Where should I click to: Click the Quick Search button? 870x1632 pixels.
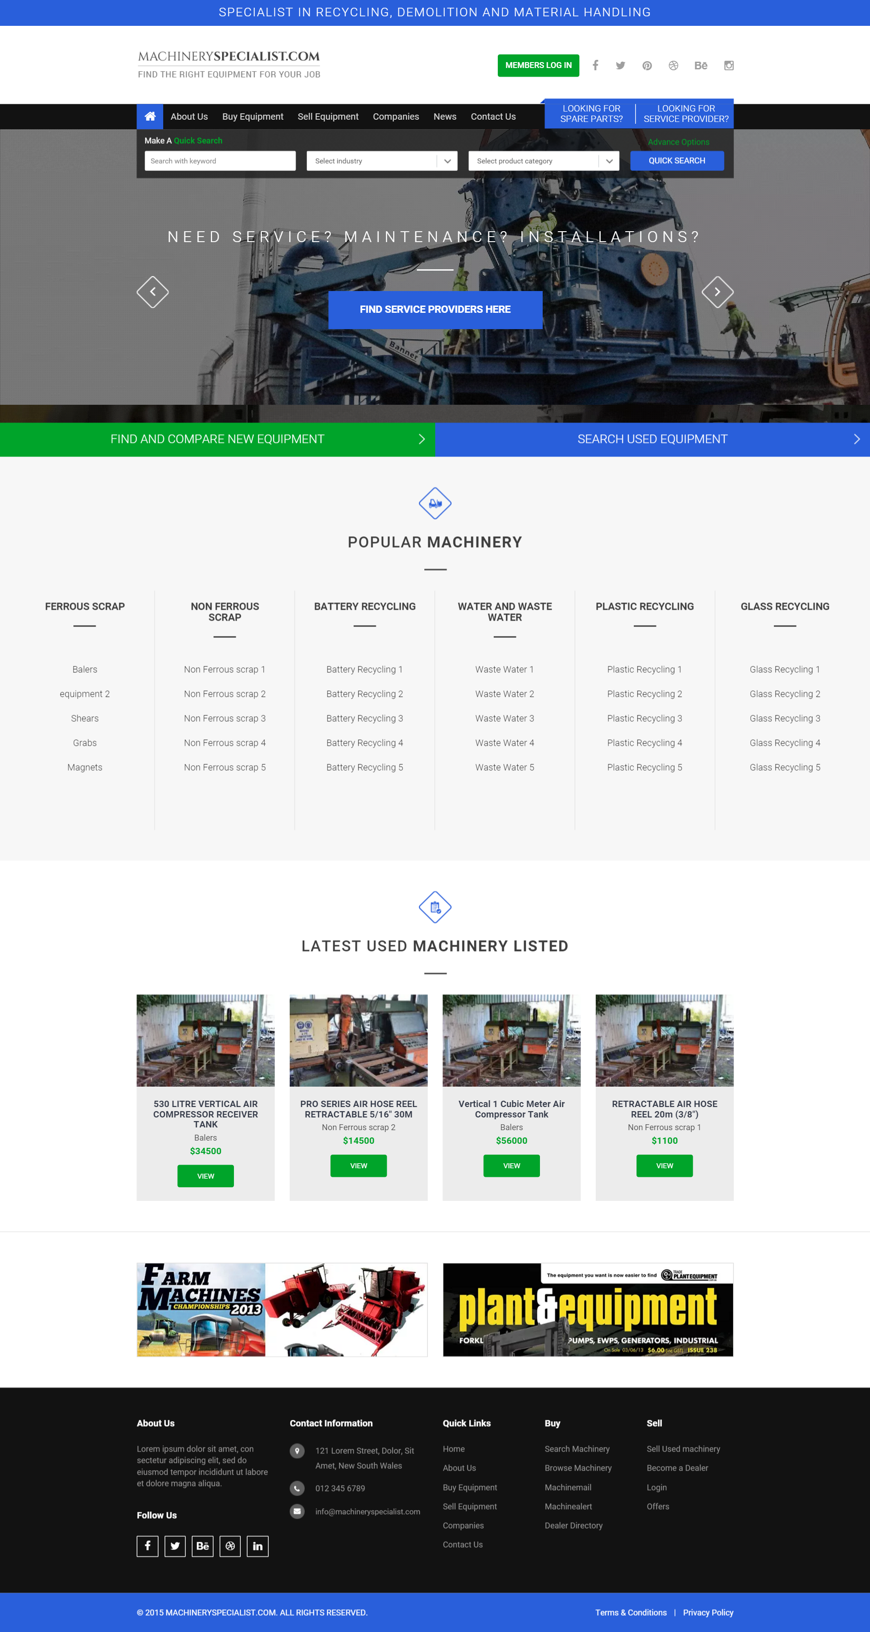[676, 161]
